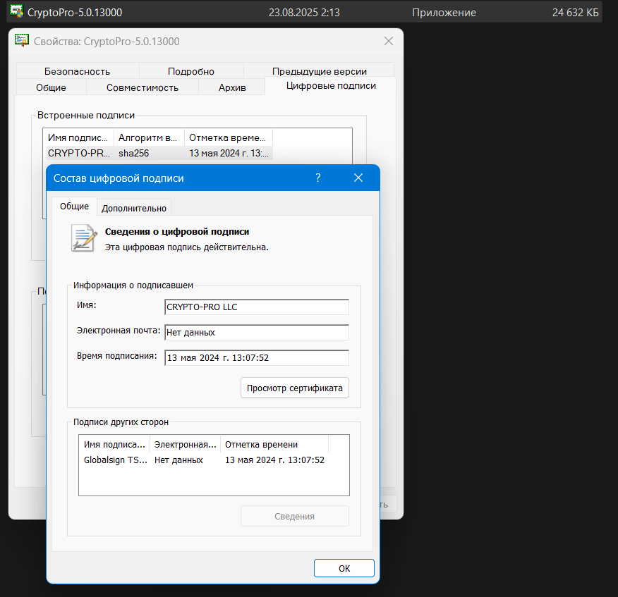Click the Имя field with CRYPTO-PRO LLC

(x=257, y=307)
